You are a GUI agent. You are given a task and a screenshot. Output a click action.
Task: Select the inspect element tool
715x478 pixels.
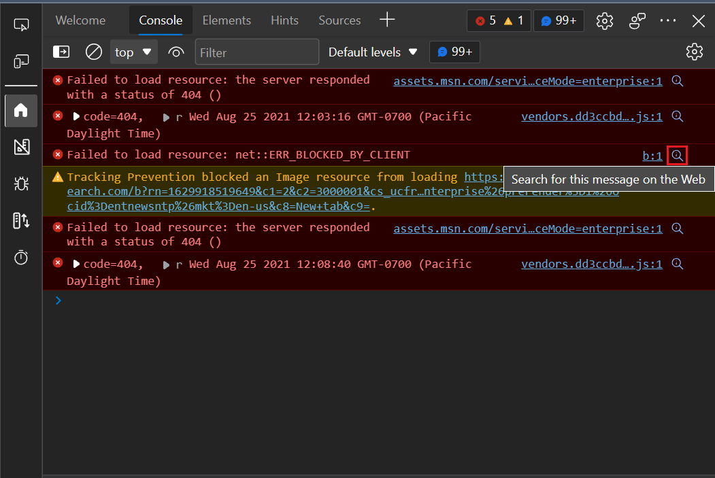[x=22, y=24]
